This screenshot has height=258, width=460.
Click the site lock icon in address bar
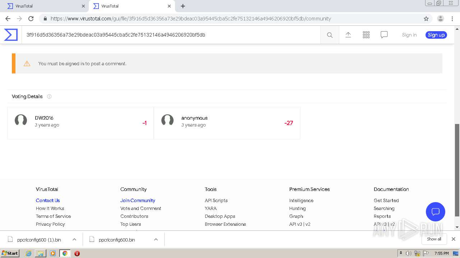[45, 19]
